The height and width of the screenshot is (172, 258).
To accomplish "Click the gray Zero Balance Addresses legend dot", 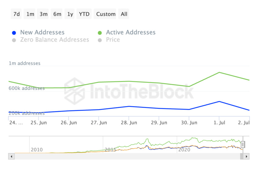I will coord(14,40).
